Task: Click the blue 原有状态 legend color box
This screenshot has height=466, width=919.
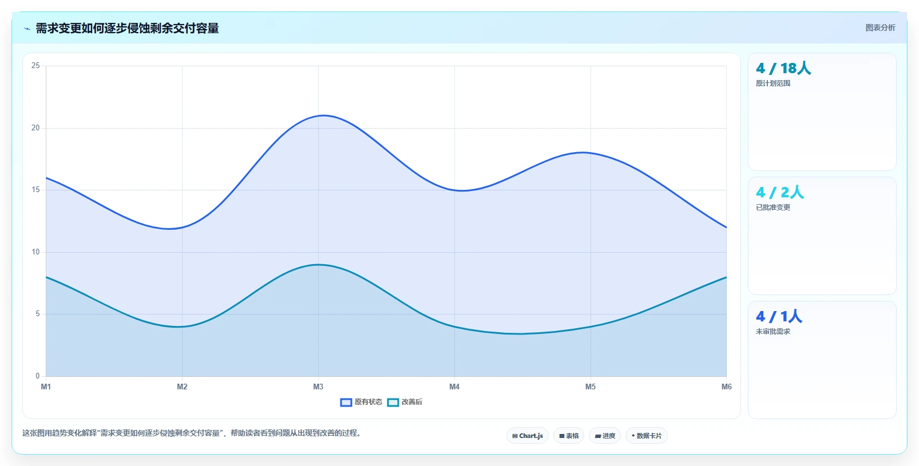Action: tap(346, 403)
